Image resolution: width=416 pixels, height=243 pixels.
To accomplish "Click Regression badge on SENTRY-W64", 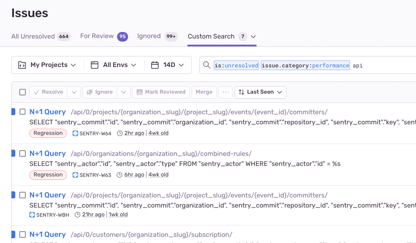I will point(48,133).
